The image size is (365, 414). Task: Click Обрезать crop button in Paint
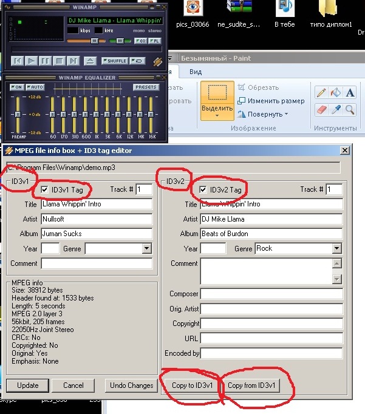(x=258, y=87)
